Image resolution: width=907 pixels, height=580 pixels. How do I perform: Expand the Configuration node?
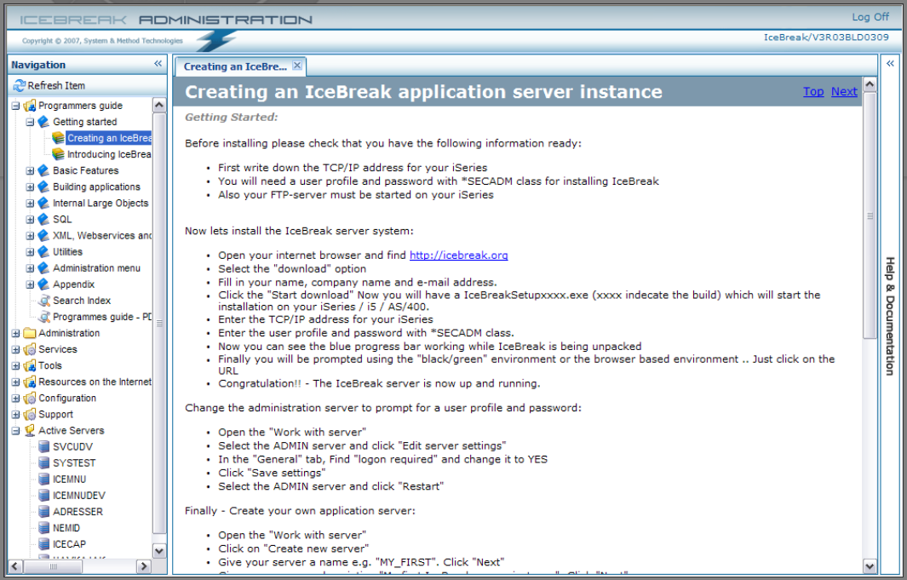15,398
